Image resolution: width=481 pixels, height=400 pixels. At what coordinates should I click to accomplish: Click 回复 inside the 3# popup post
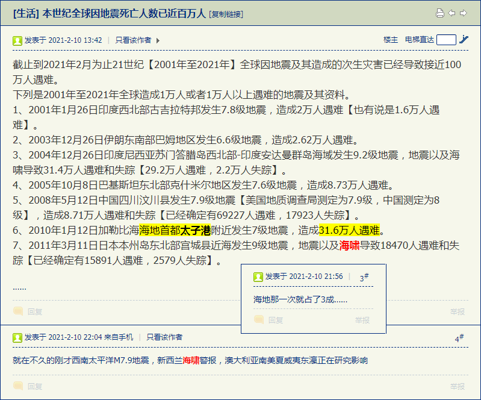point(276,320)
